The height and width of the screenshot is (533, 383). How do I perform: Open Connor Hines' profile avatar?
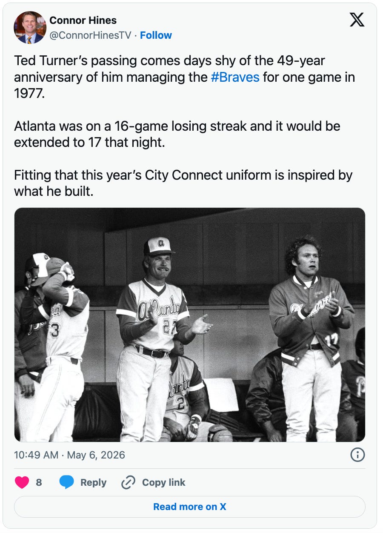[30, 28]
